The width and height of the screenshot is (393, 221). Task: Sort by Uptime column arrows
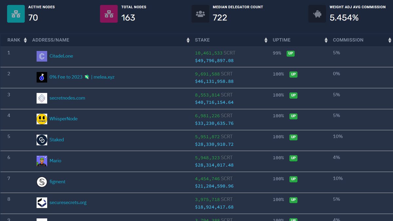click(x=326, y=40)
